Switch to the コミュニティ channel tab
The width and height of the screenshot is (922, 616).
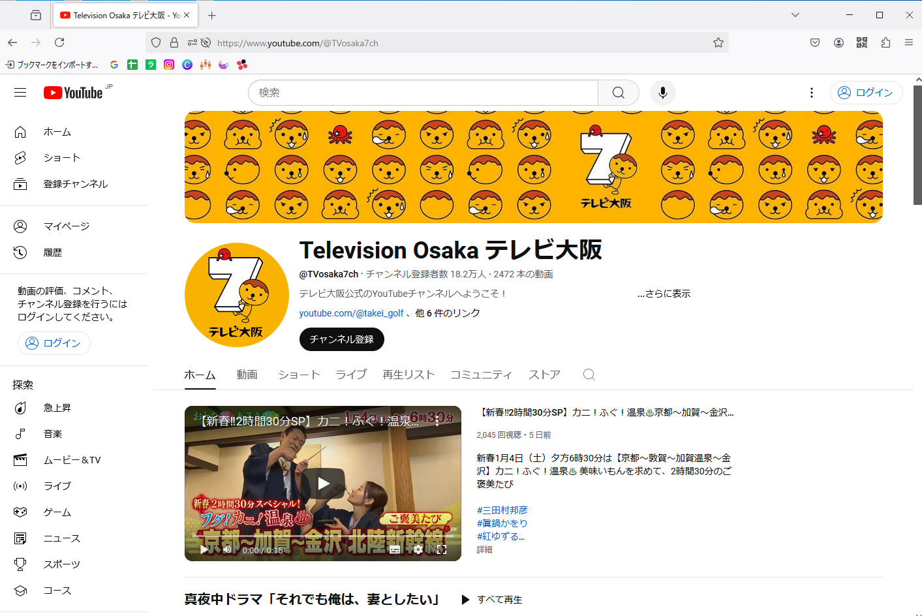482,375
